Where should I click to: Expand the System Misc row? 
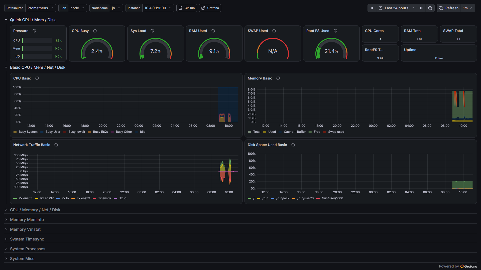coord(22,258)
